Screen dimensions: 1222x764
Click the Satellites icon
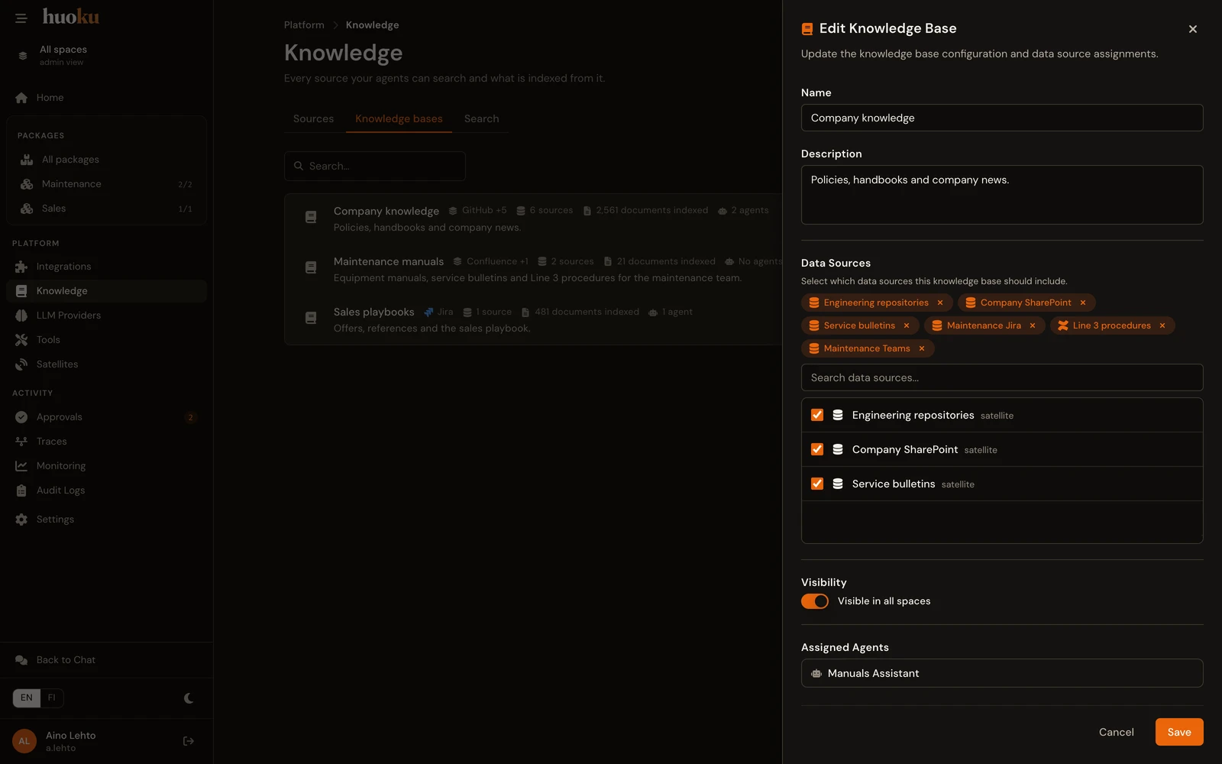pos(21,364)
